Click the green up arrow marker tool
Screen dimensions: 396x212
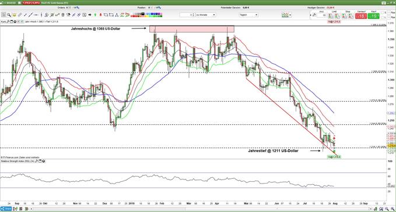(x=95, y=15)
